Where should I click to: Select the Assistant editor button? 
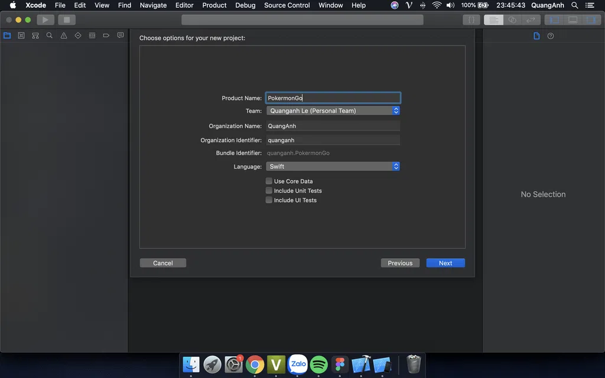click(x=512, y=19)
